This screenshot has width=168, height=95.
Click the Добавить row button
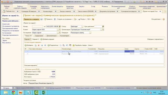point(29,45)
